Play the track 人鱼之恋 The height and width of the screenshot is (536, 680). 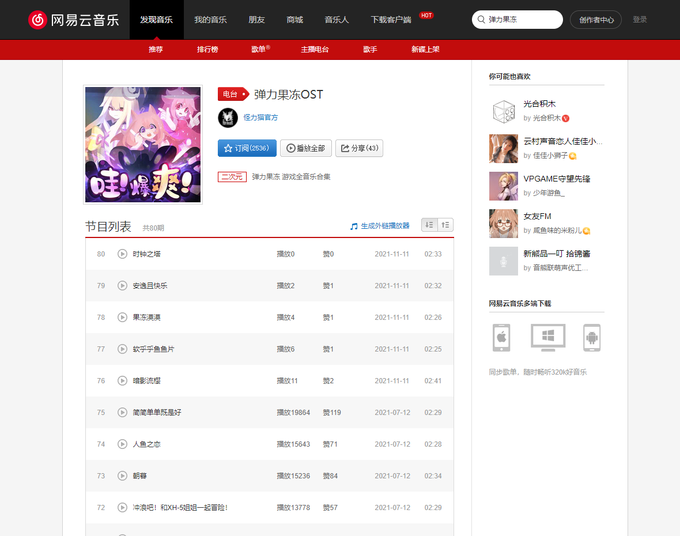(x=122, y=444)
